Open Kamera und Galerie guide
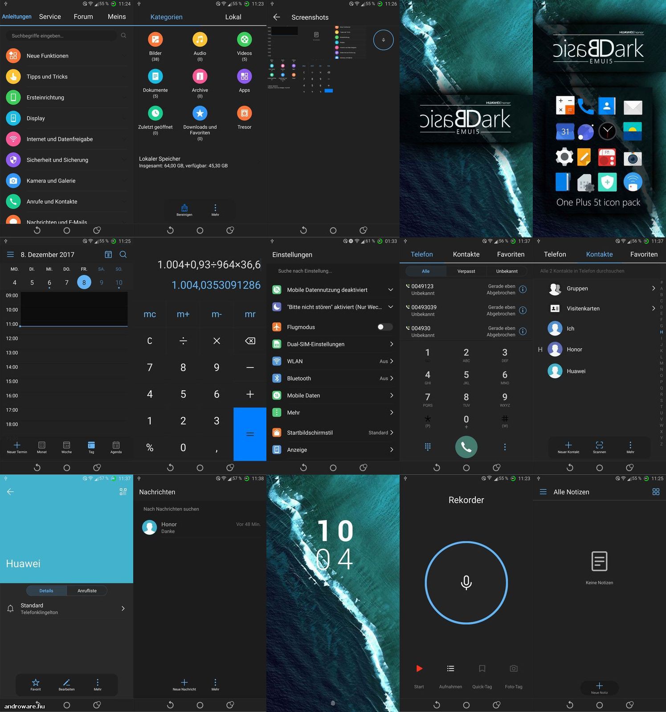 click(x=67, y=181)
